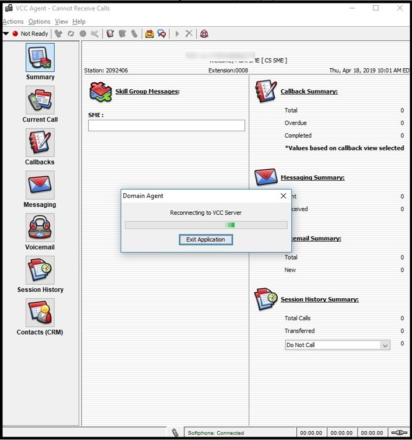
Task: Click the Exit Application button
Action: click(206, 240)
